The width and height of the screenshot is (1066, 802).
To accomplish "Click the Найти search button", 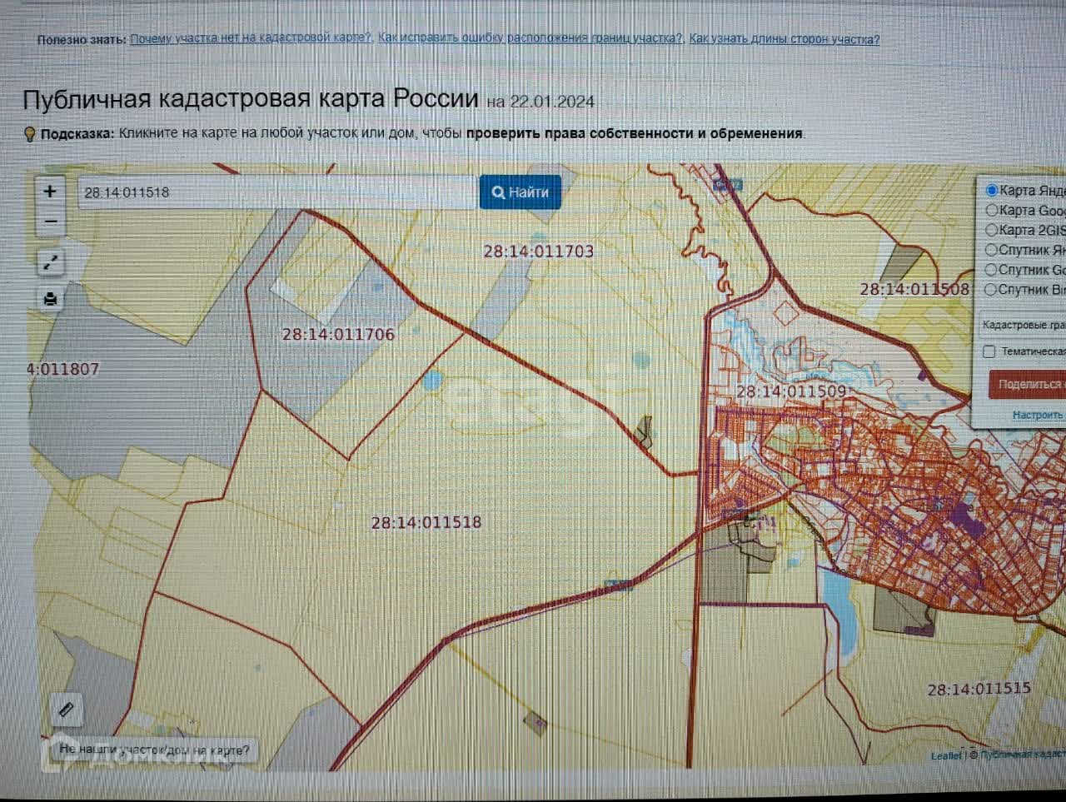I will (520, 192).
